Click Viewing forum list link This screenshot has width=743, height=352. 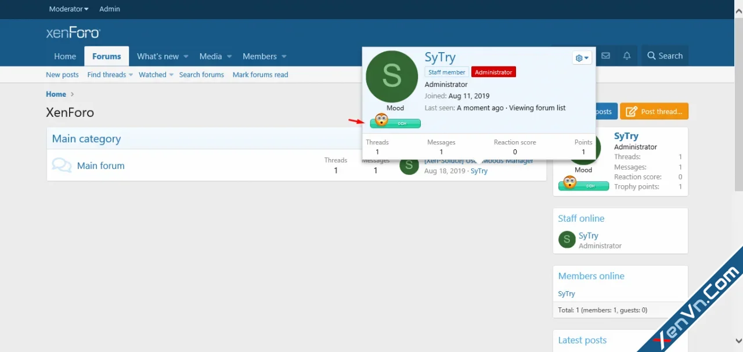537,108
